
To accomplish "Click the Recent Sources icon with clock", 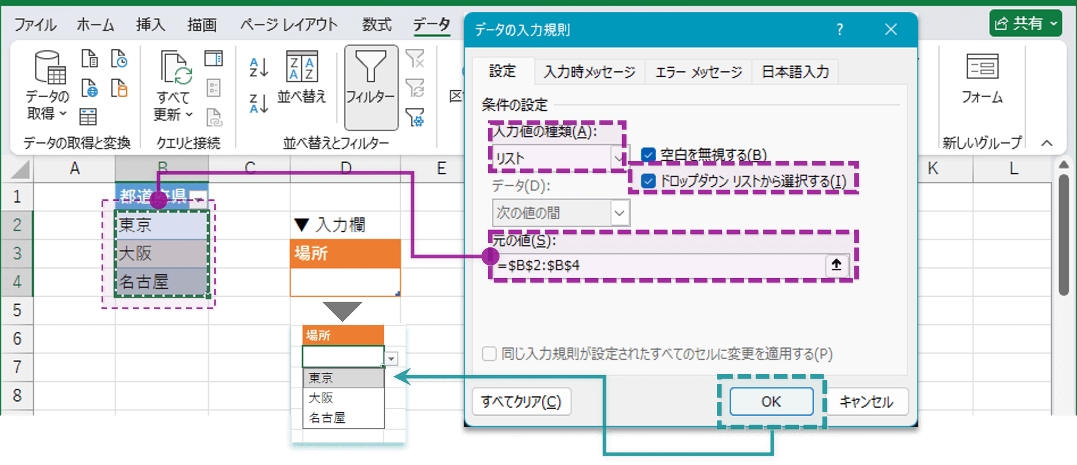I will 118,58.
